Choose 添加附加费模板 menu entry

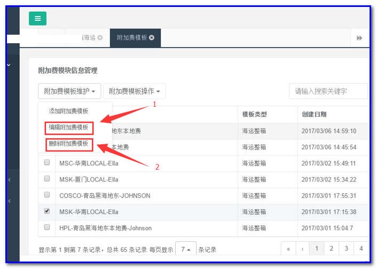pos(68,111)
